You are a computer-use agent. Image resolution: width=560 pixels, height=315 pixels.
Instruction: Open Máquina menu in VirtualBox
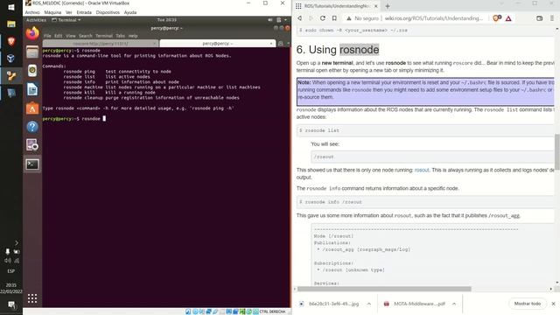[52, 12]
